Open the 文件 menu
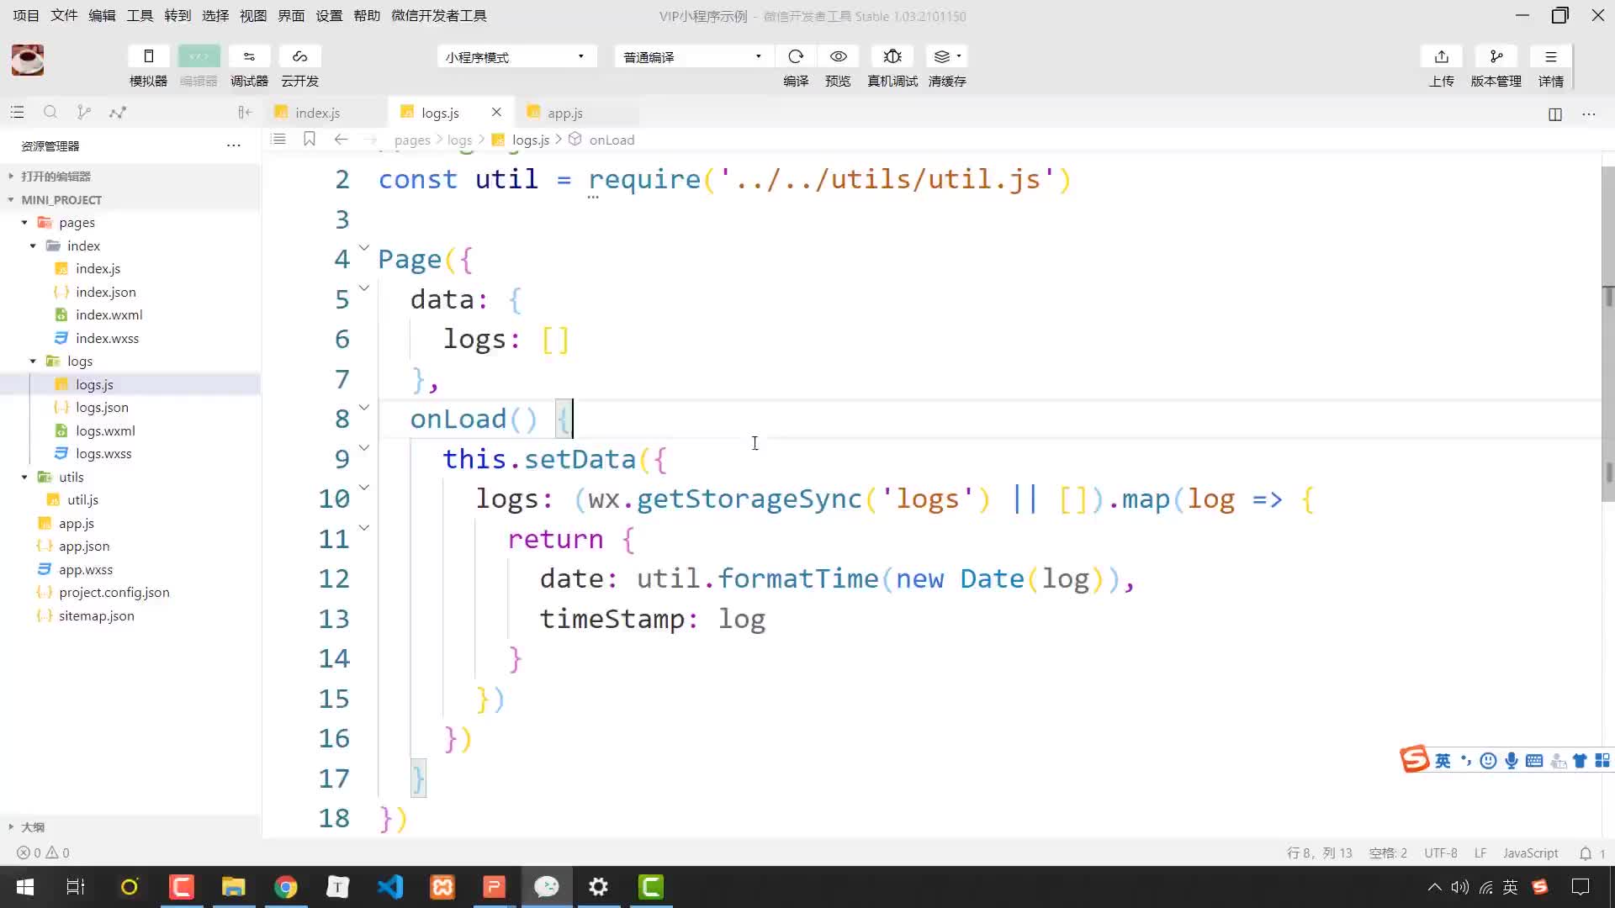 coord(64,15)
